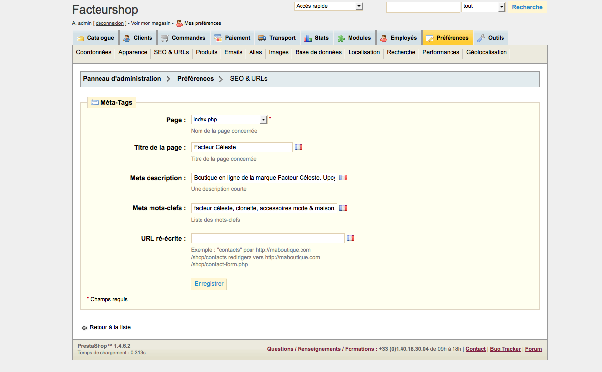Viewport: 602px width, 372px height.
Task: Open the Contact footer link
Action: [x=475, y=349]
